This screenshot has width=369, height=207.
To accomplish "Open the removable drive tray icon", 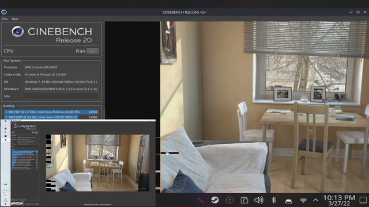I will [288, 201].
